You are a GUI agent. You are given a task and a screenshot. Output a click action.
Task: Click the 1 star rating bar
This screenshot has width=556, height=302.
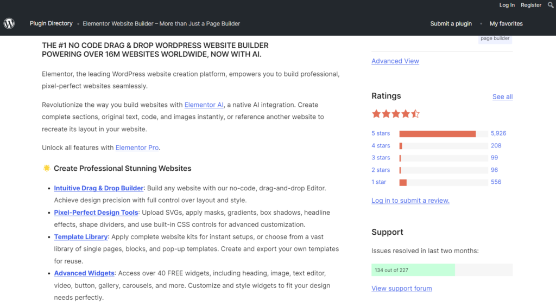pos(444,182)
